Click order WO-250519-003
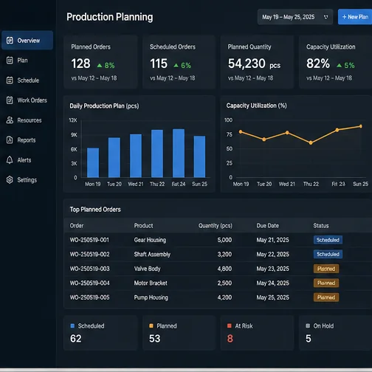This screenshot has width=372, height=372. pyautogui.click(x=89, y=269)
